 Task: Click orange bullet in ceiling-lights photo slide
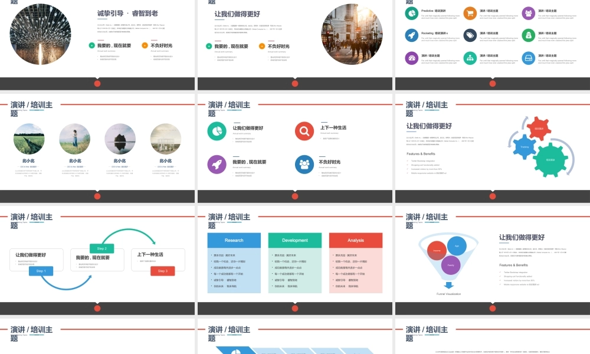pos(145,45)
